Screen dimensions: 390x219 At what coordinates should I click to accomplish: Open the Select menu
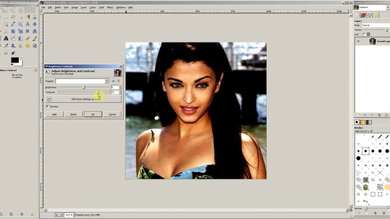tap(58, 7)
